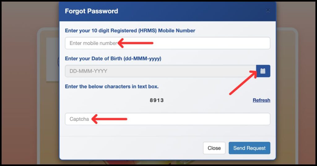Click the captcha code 8913

click(157, 100)
